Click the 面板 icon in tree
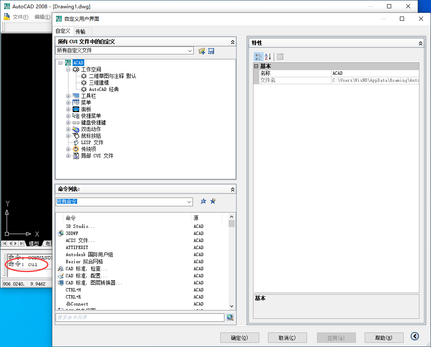 [76, 109]
